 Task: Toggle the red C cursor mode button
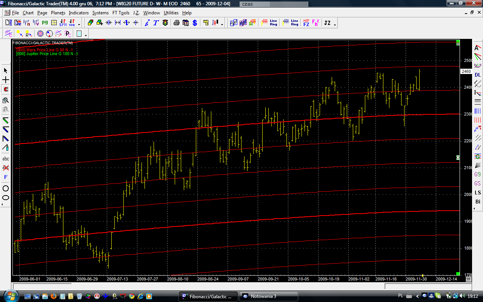coord(6,89)
